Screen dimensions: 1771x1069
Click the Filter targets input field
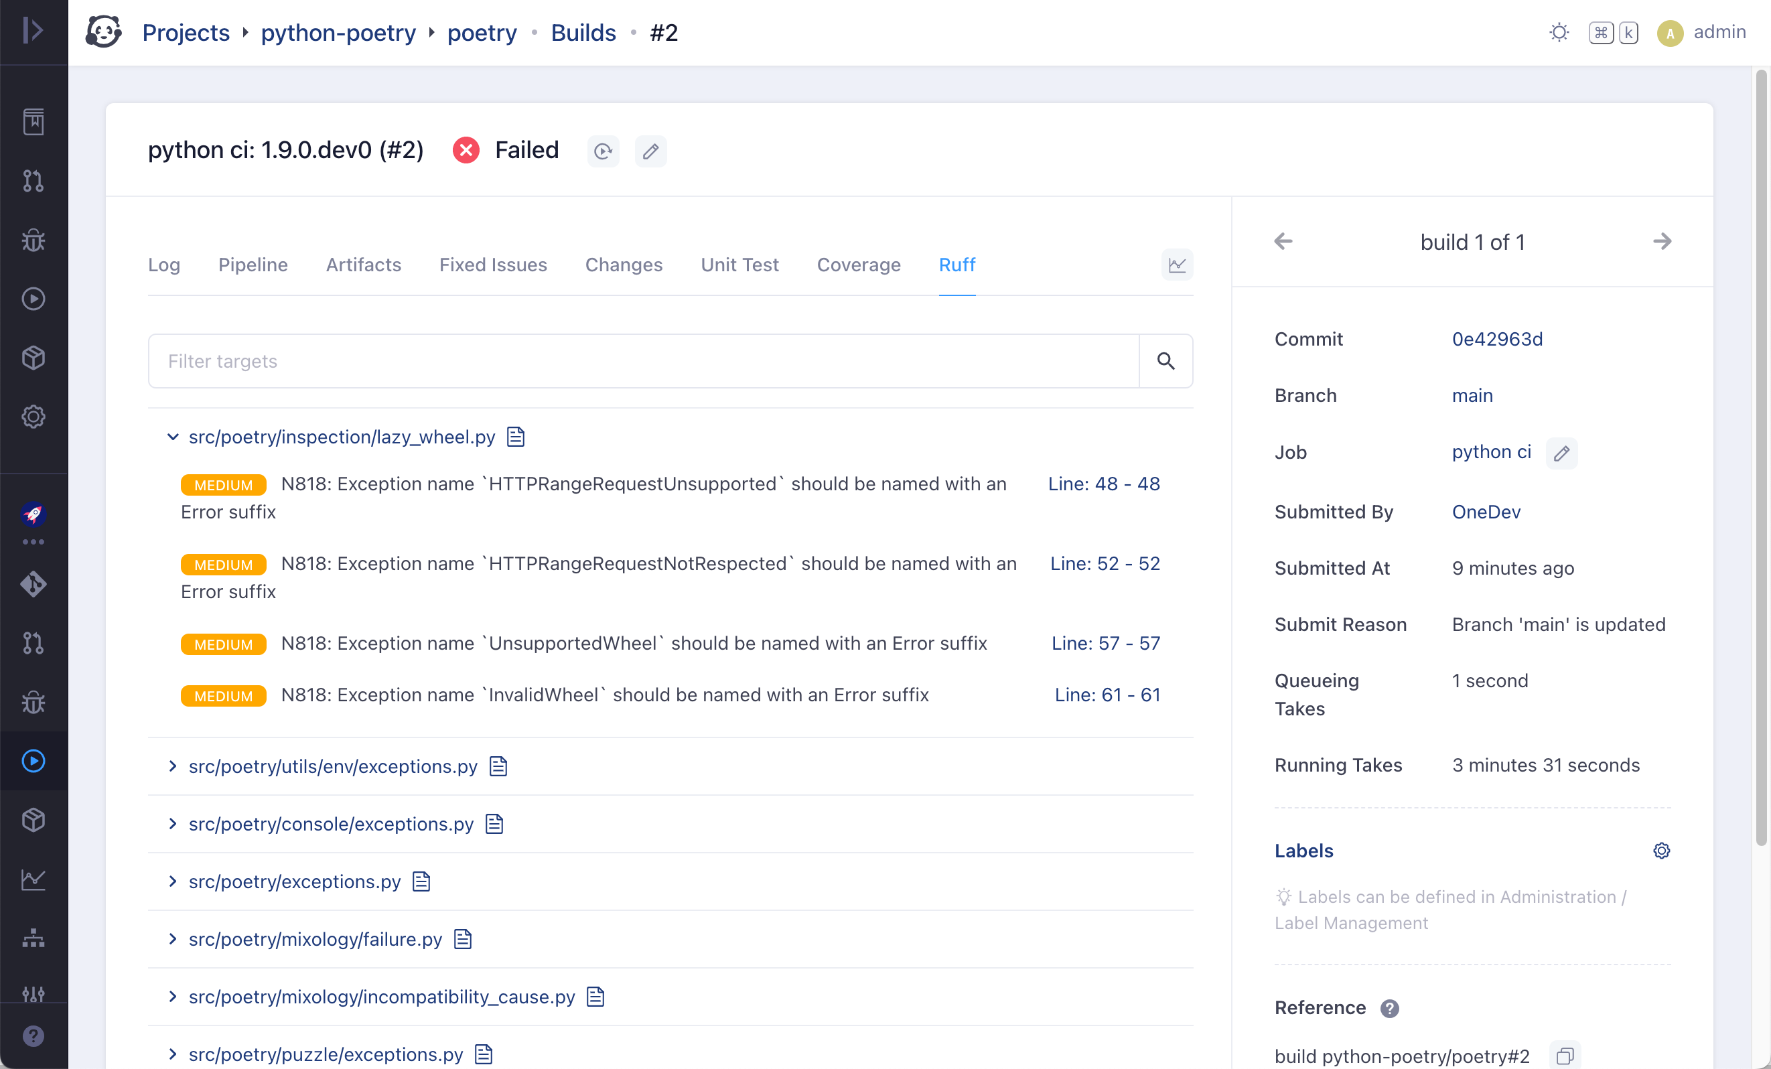pos(643,361)
